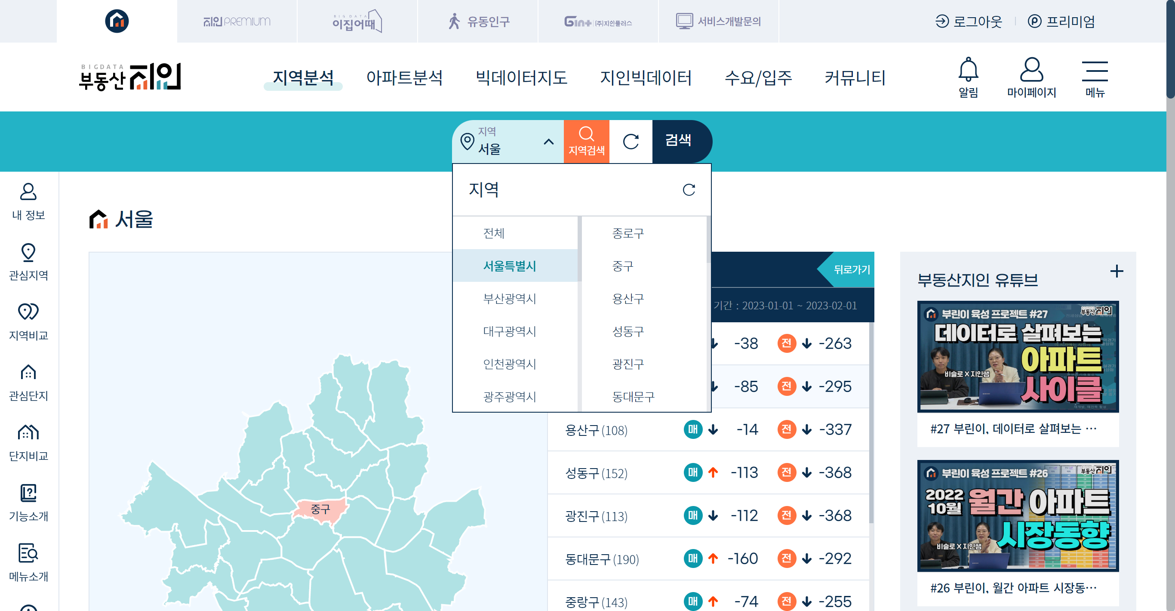Open the 빅데이터지도 menu item
The height and width of the screenshot is (611, 1175).
(x=521, y=77)
